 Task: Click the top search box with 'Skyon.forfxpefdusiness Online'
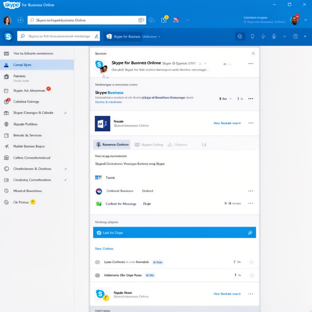point(87,20)
